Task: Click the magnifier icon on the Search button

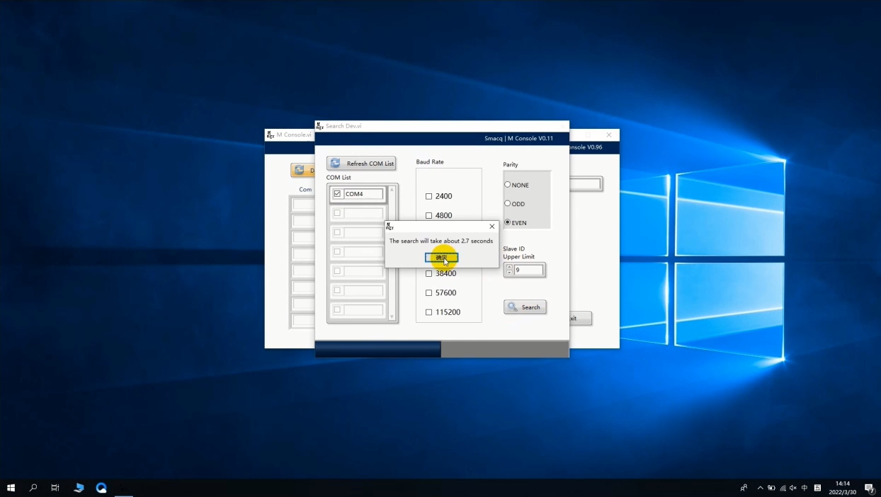Action: tap(513, 307)
